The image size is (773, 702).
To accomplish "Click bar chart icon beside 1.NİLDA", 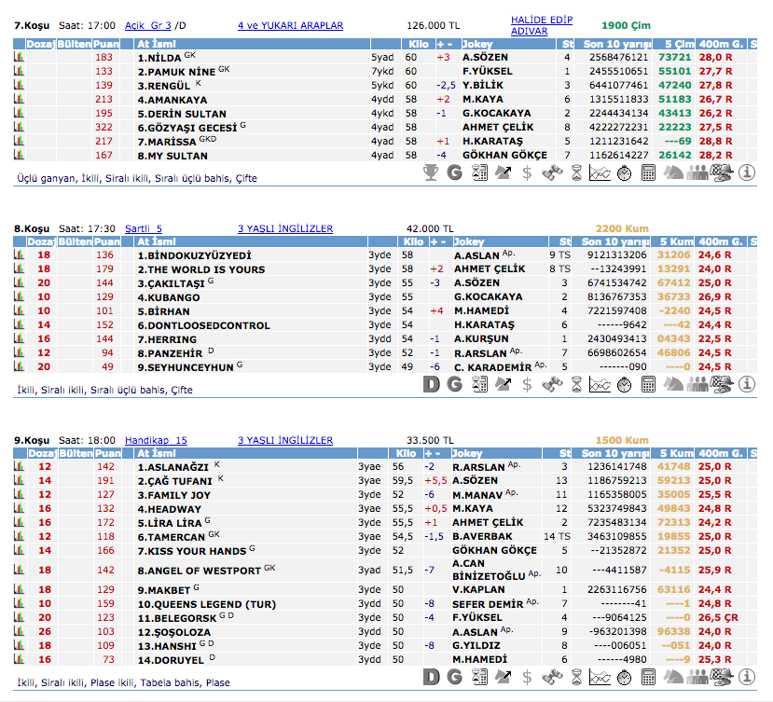I will (19, 58).
